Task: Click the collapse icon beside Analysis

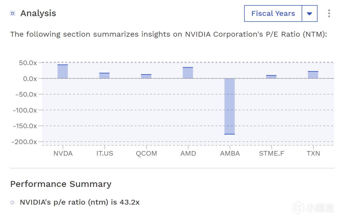Action: pos(13,13)
